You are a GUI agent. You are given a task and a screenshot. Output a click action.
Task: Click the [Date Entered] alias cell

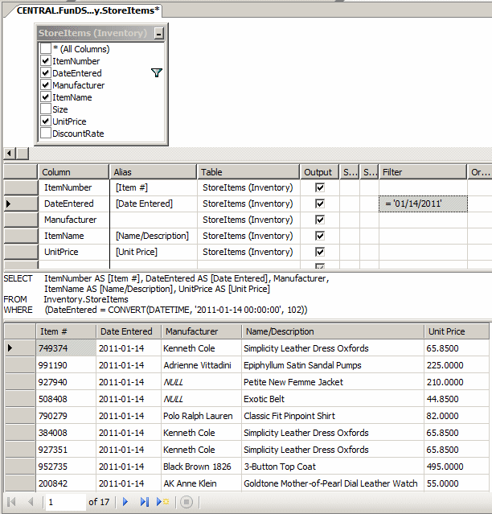click(154, 204)
